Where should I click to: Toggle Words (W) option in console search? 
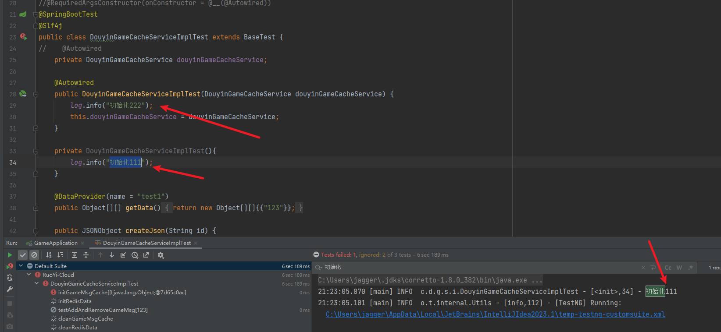click(679, 268)
